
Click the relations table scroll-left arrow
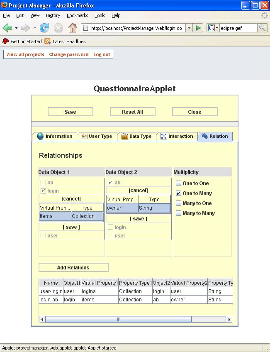[42, 320]
